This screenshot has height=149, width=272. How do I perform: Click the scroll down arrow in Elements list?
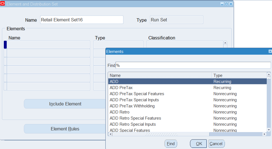tap(268, 130)
